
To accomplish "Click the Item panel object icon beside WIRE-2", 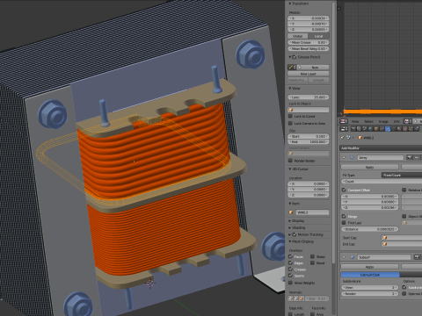I will (x=291, y=212).
